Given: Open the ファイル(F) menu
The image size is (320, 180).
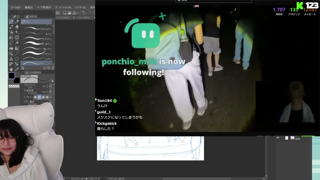Looking at the screenshot, I should tap(15, 7).
